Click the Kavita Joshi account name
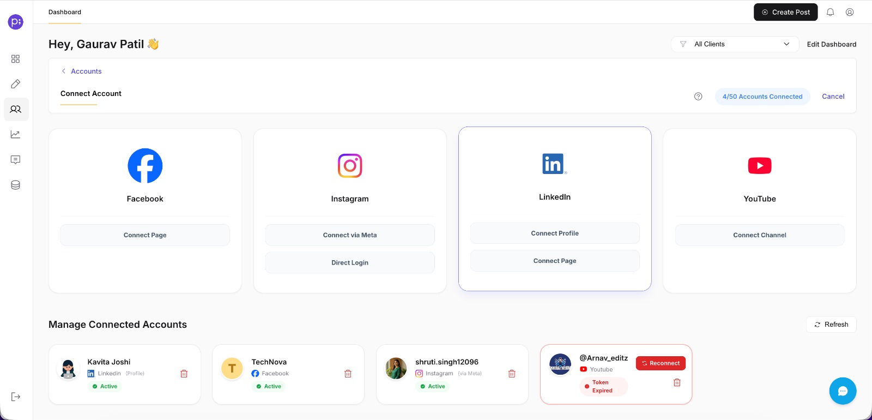 109,362
